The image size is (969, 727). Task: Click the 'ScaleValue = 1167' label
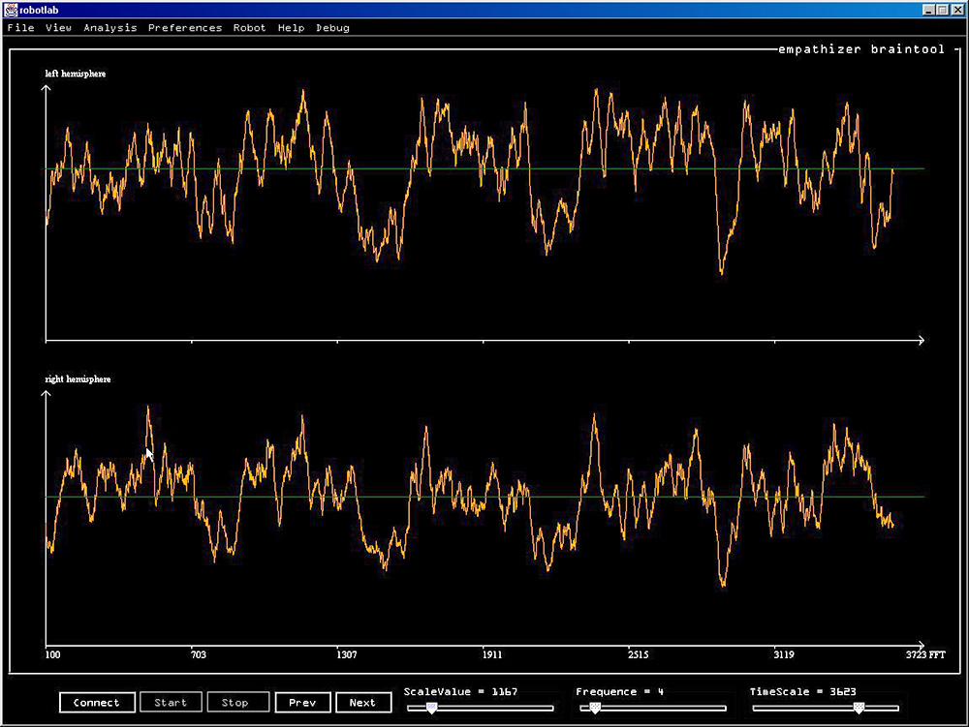460,692
